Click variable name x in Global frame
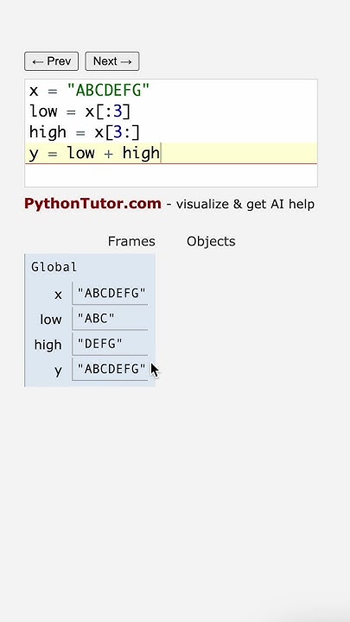 click(58, 295)
